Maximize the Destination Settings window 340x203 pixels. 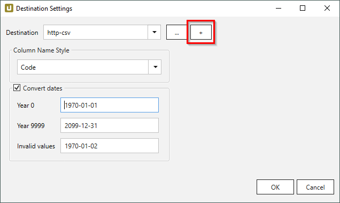[x=303, y=8]
